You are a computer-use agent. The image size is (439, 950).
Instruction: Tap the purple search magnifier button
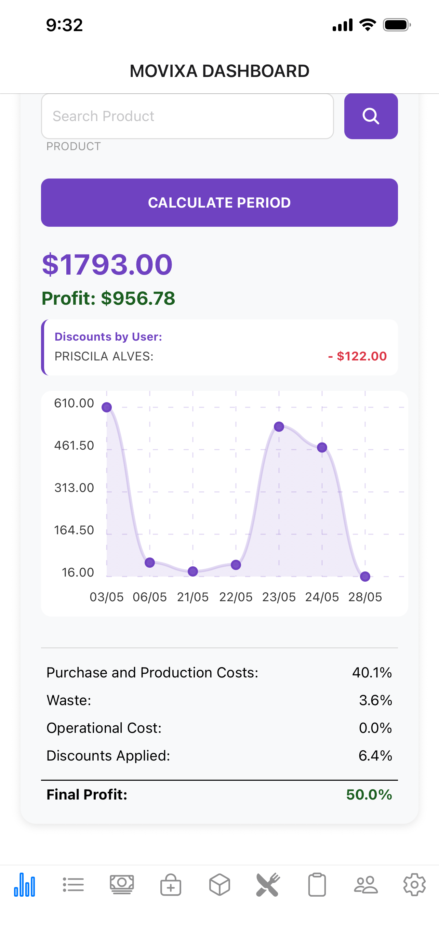371,116
